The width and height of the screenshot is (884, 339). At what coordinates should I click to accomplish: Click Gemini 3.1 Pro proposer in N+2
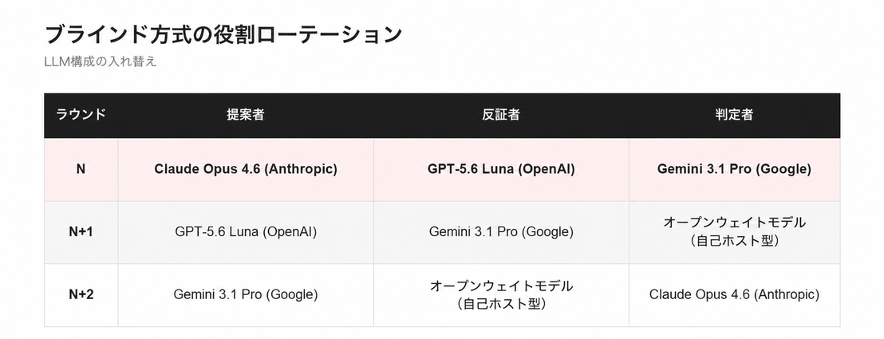tap(246, 294)
